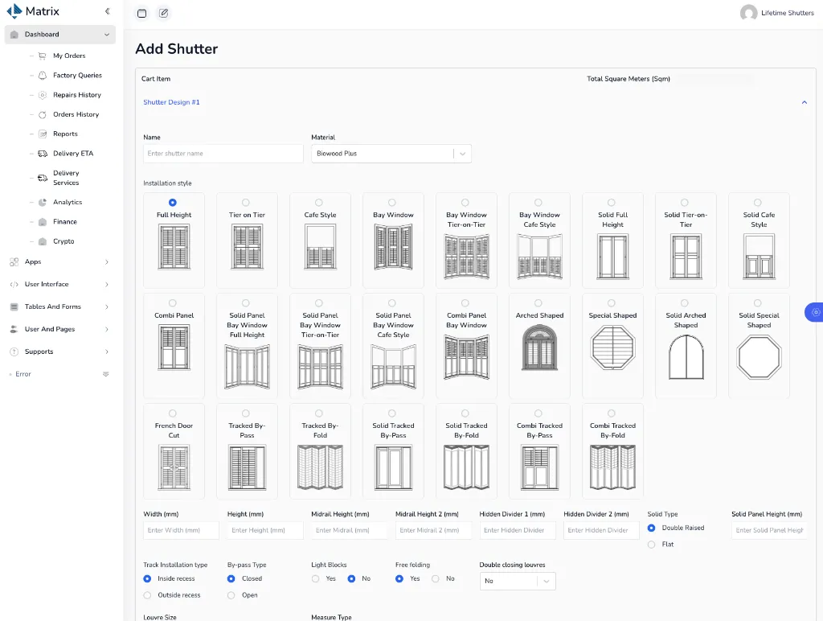
Task: Collapse the sidebar with the double-chevron icon
Action: click(107, 11)
